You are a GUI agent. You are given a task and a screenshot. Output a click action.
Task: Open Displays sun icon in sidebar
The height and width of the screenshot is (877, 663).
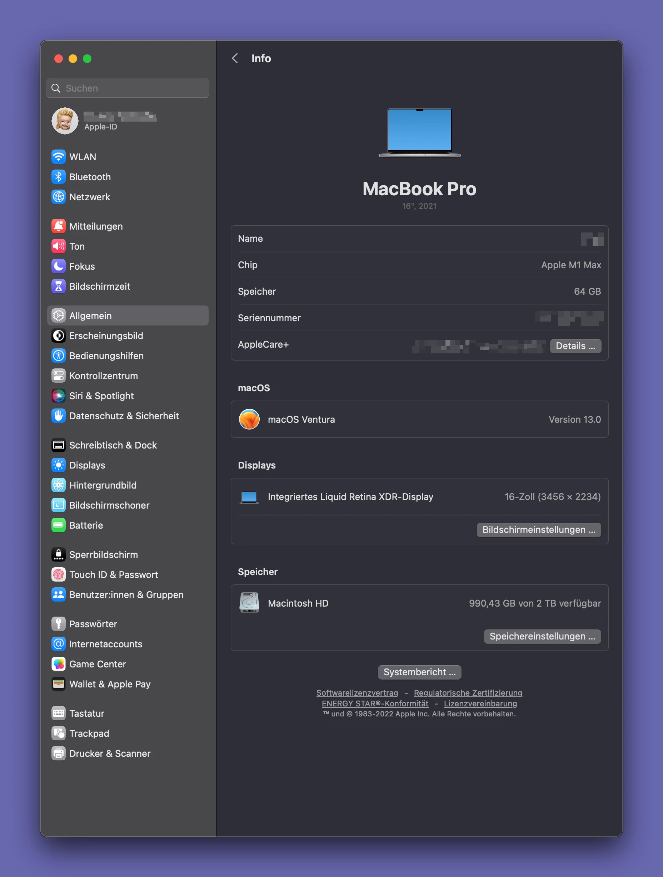point(59,465)
